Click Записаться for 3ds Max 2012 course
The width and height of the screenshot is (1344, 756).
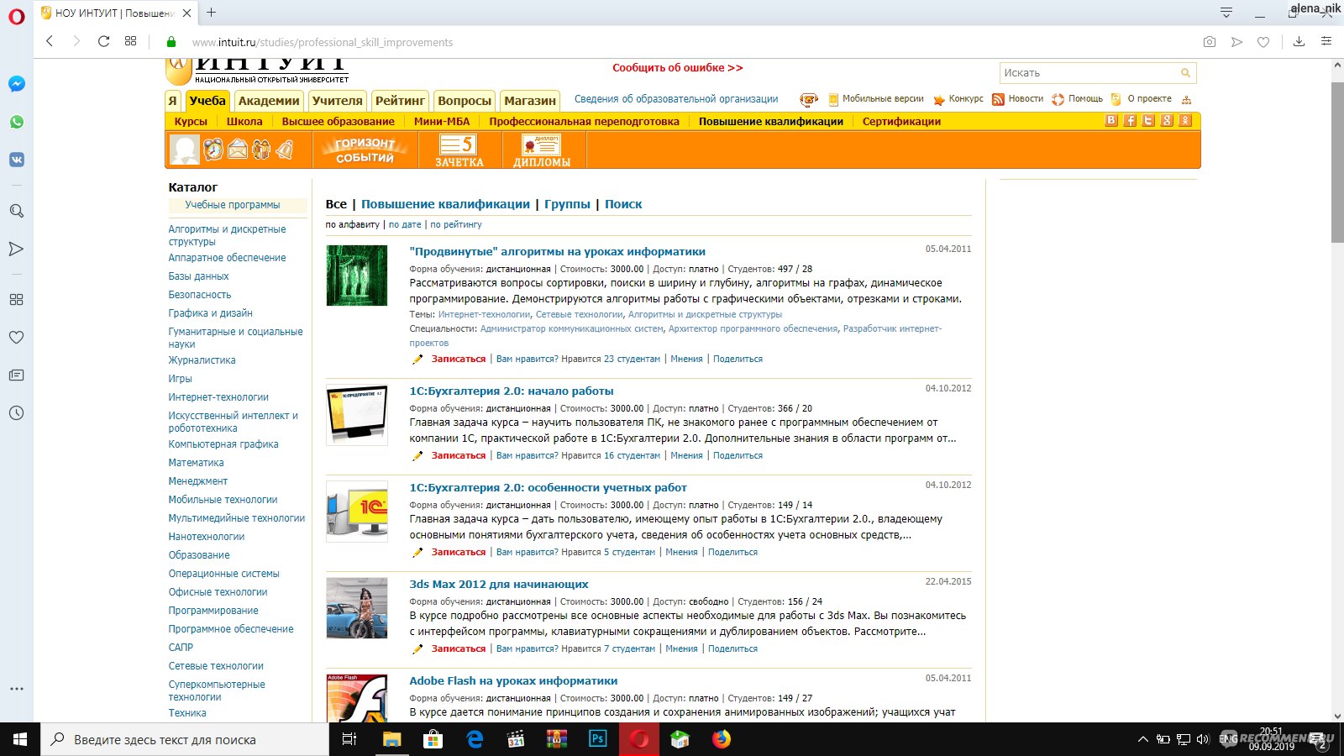coord(459,648)
